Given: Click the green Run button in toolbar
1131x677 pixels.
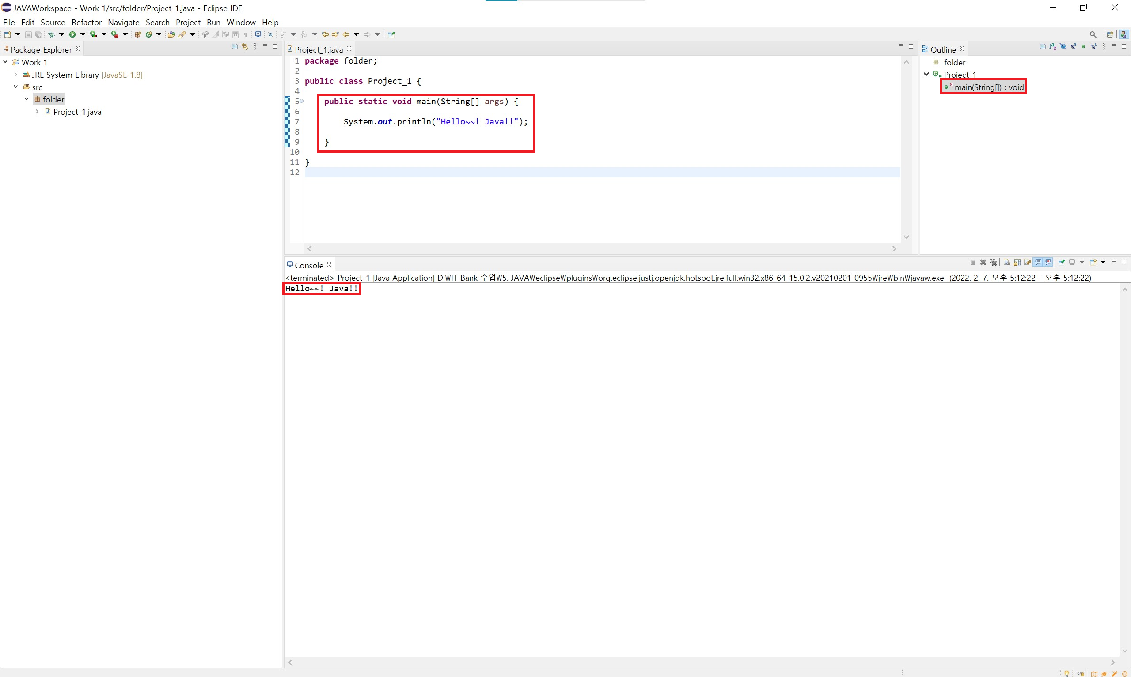Looking at the screenshot, I should [72, 34].
